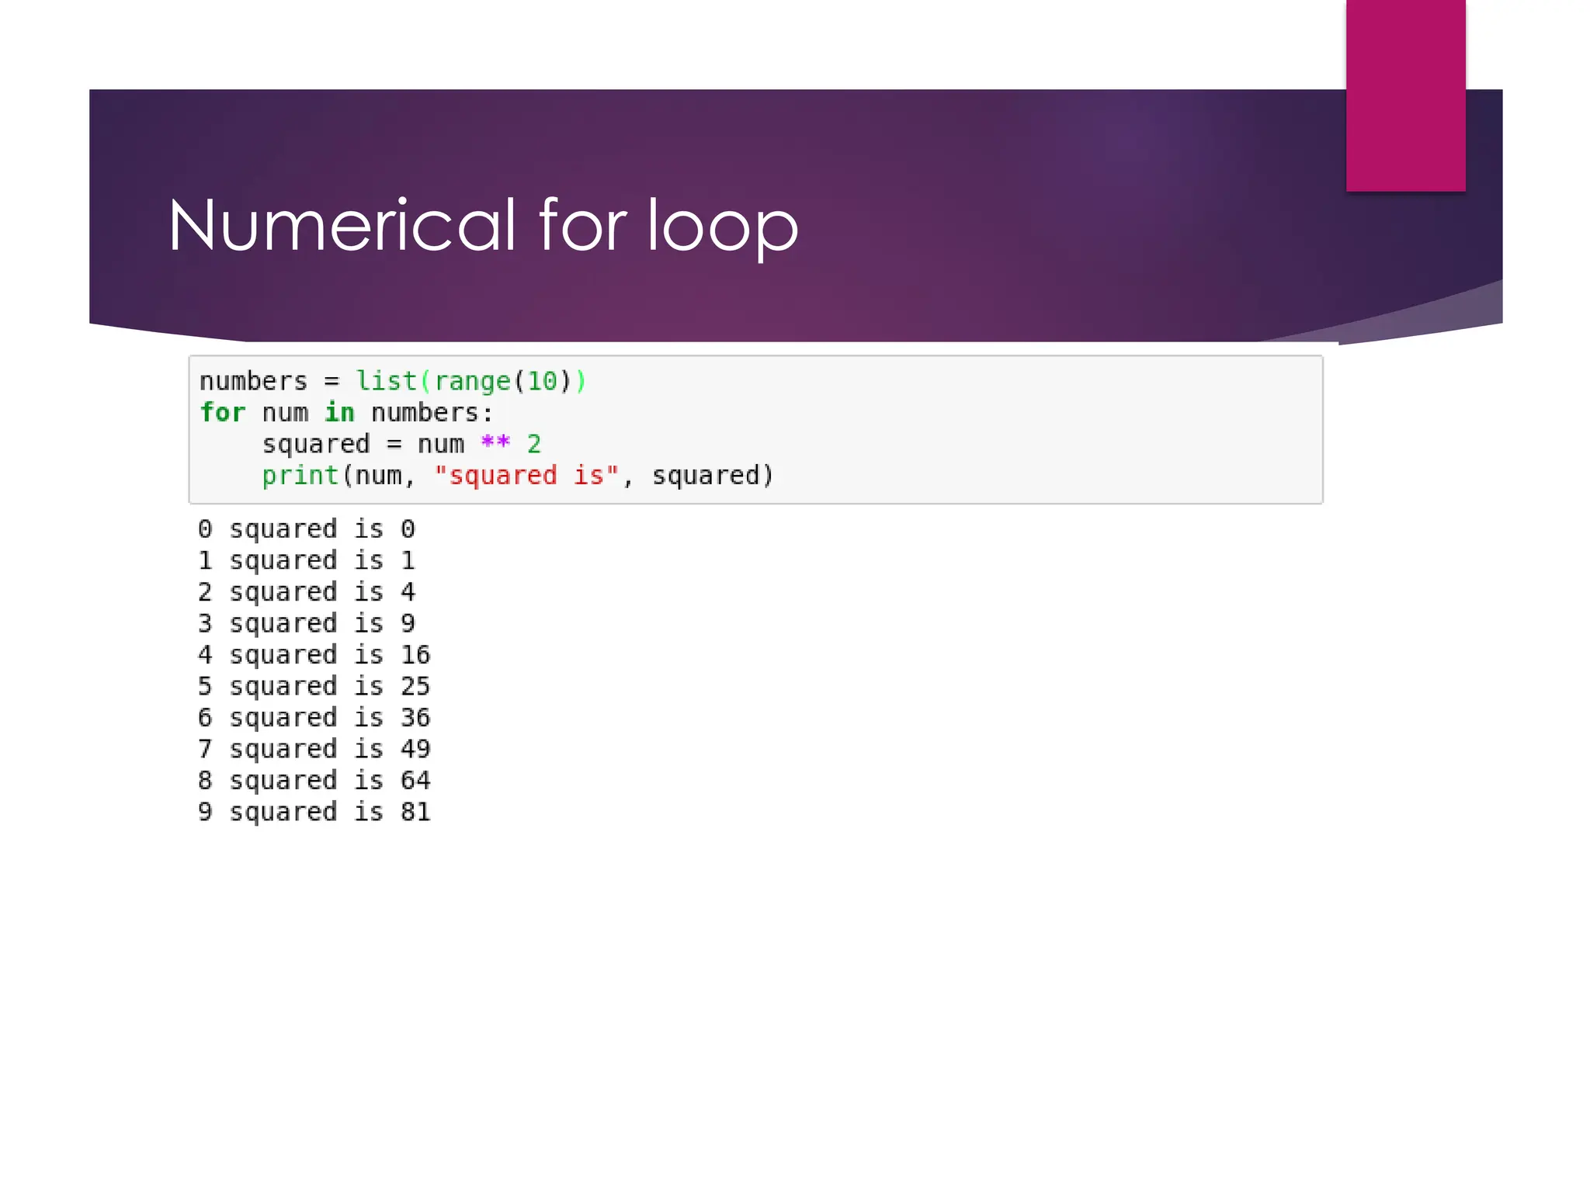Click the red "squared is" string literal
Image resolution: width=1590 pixels, height=1192 pixels.
pos(526,475)
